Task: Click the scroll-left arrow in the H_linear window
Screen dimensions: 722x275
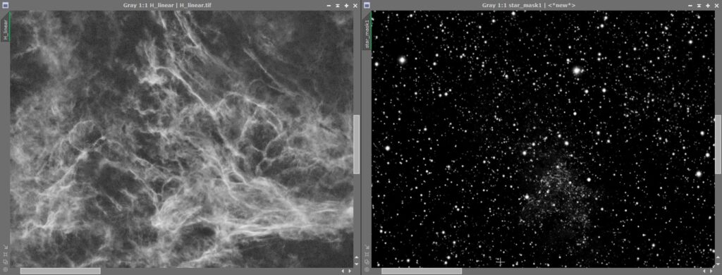Action: [343, 271]
